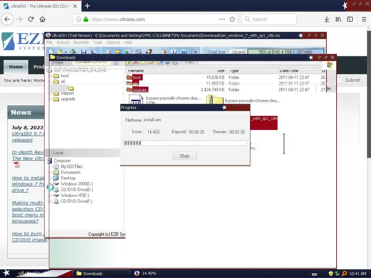Open the Bootable menu in UltraISO
371x278 pixels.
[x=81, y=42]
